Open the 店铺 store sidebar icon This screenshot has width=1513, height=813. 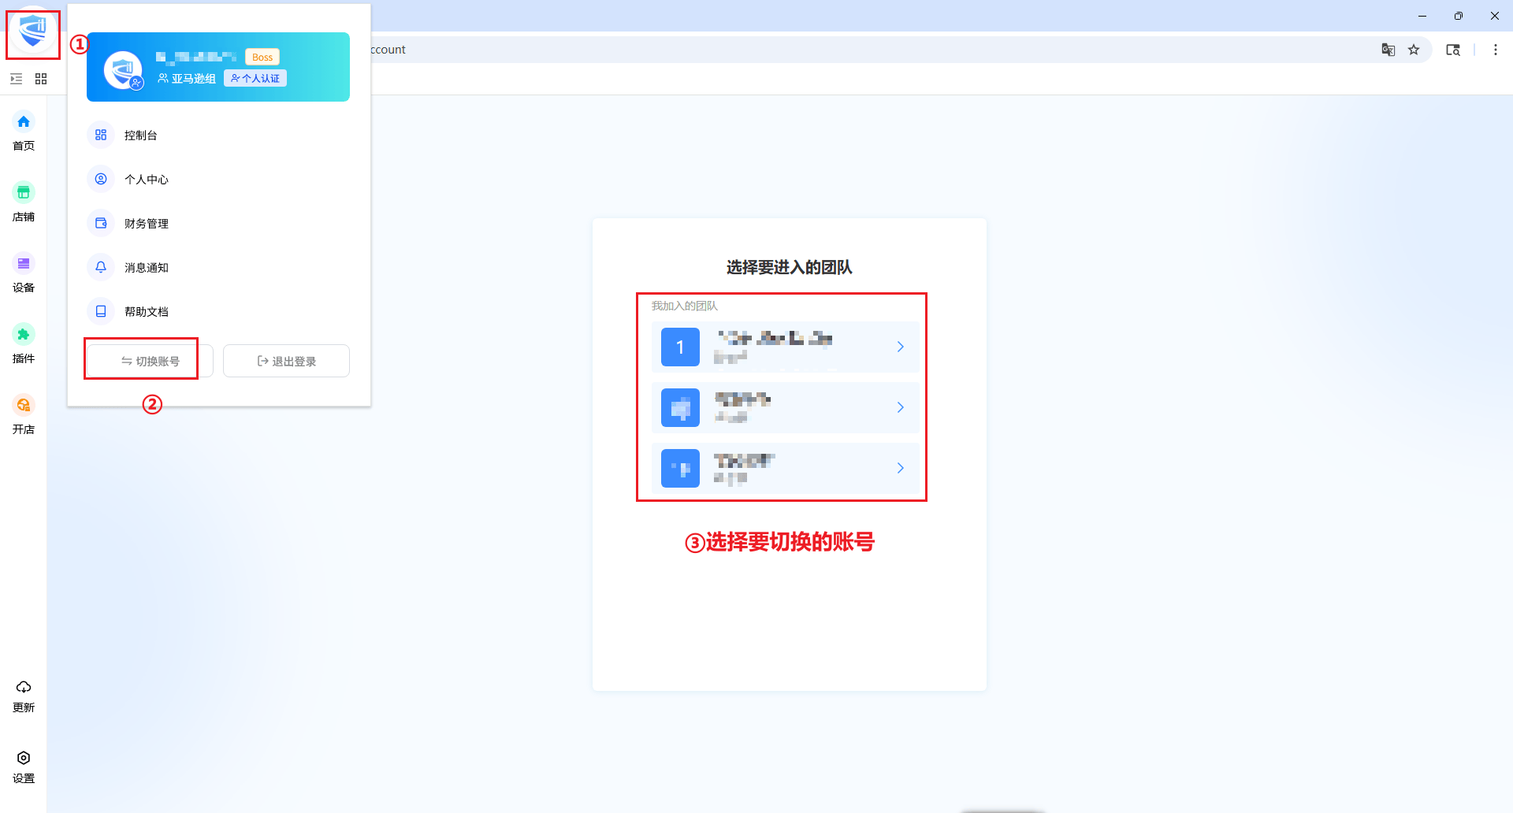24,193
